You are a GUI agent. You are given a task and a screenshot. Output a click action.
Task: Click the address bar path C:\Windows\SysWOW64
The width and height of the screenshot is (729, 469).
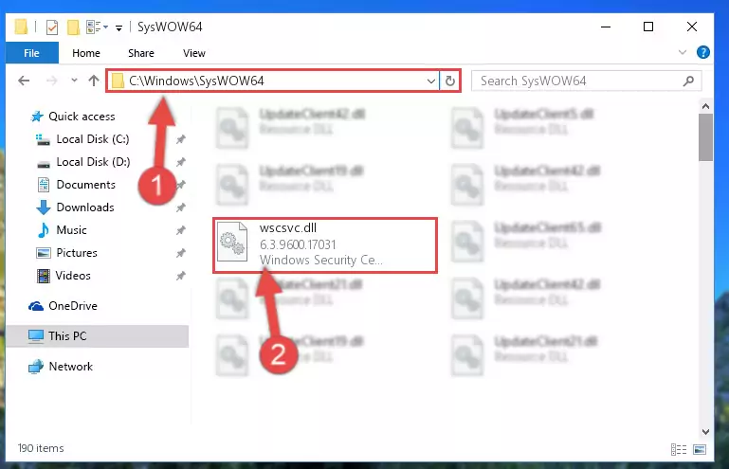click(x=196, y=81)
